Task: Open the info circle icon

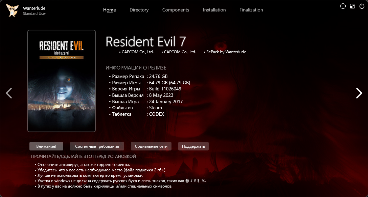Action: coord(343,6)
